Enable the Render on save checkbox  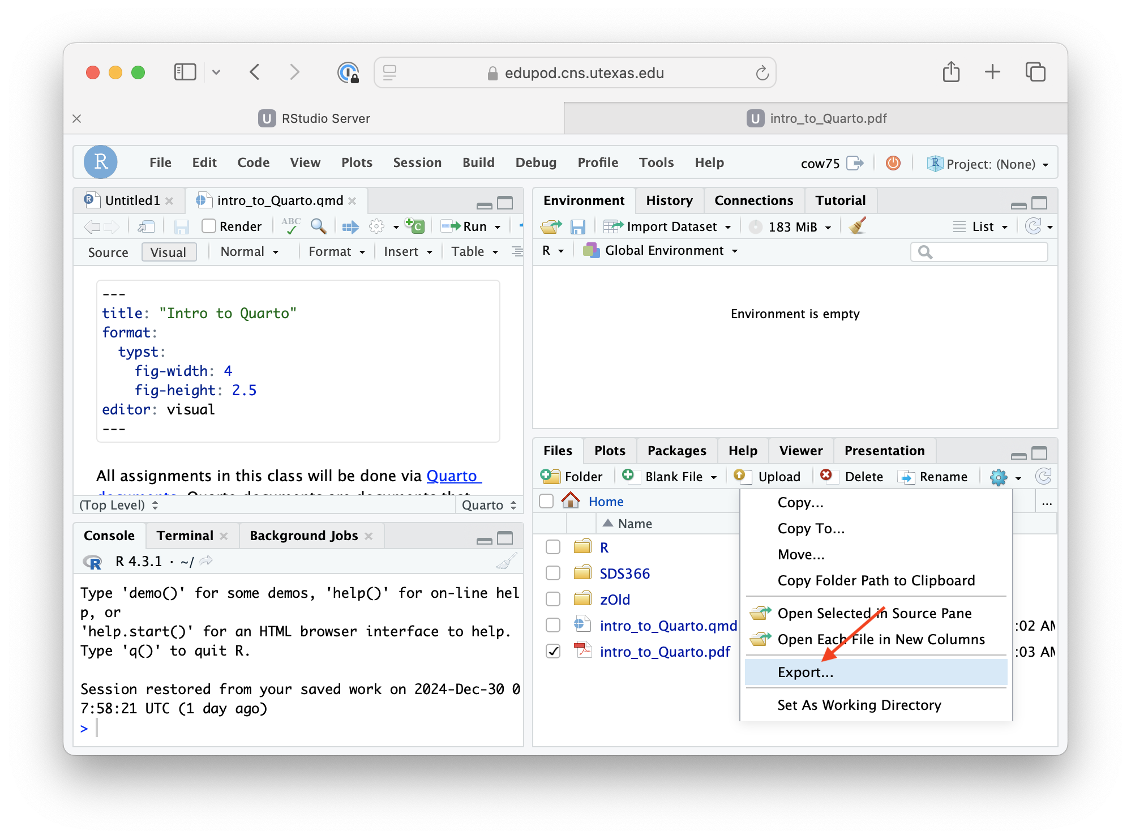pos(209,226)
